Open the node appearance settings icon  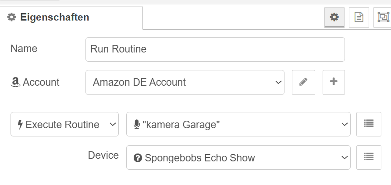[x=383, y=17]
